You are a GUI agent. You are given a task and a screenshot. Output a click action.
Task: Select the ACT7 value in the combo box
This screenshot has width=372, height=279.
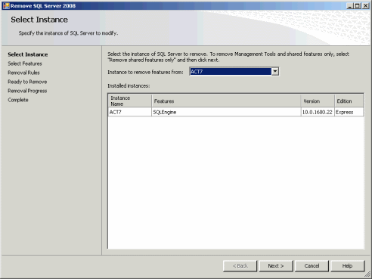[x=231, y=72]
